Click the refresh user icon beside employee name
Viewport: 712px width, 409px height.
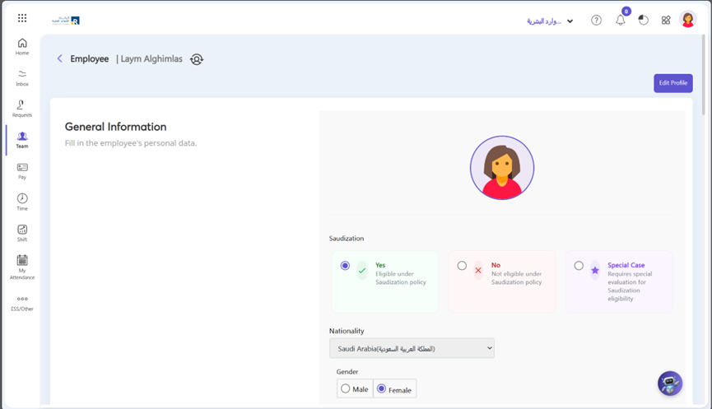[x=197, y=59]
